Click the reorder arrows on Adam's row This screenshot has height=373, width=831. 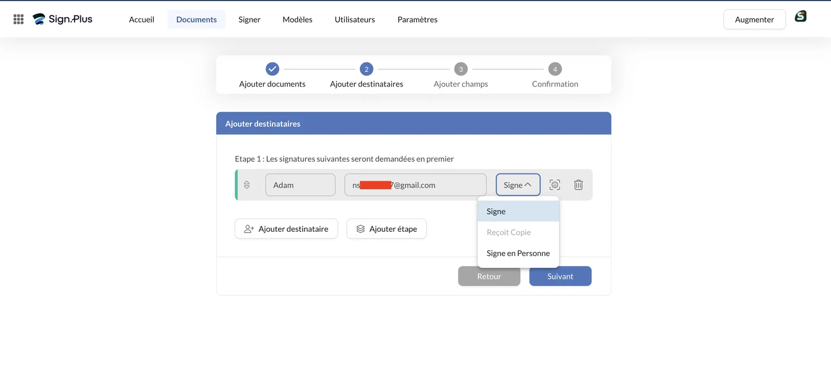point(247,185)
